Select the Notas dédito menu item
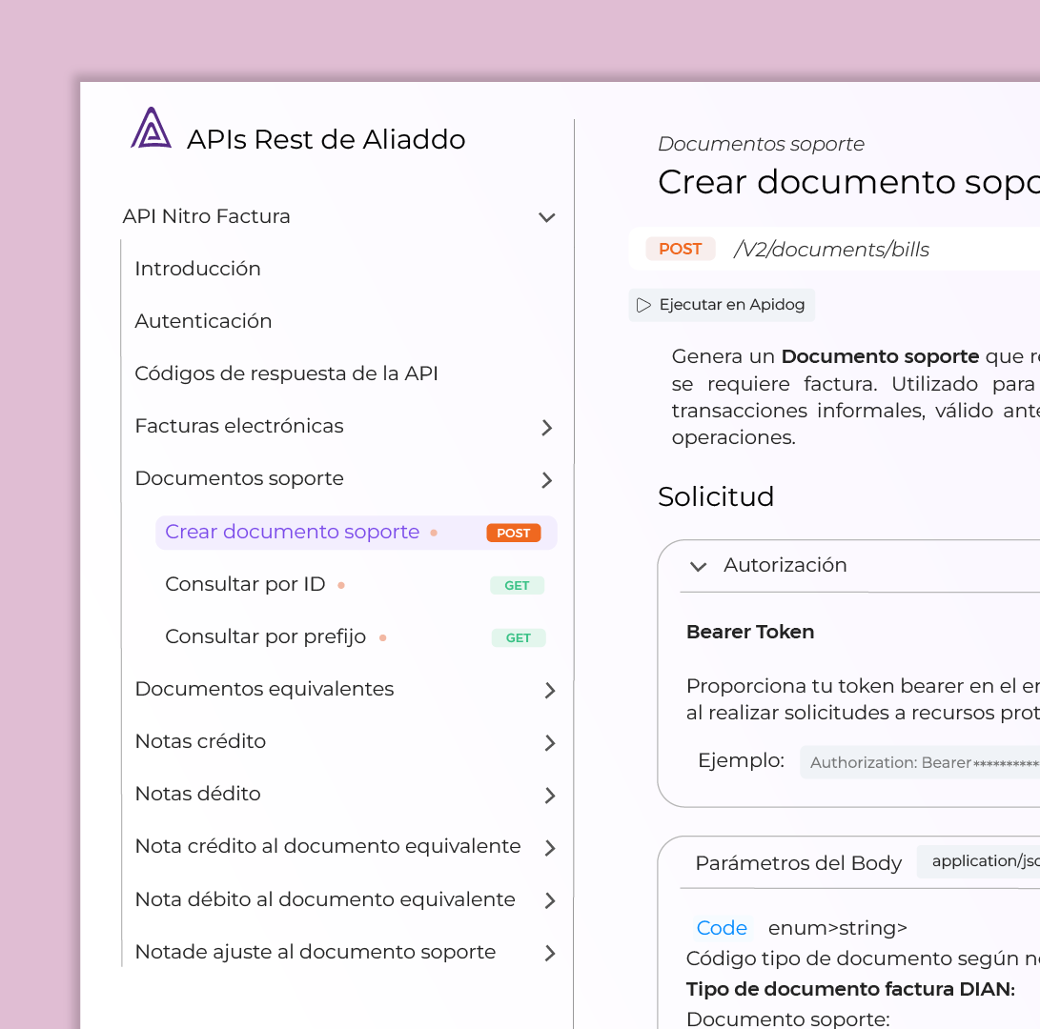The width and height of the screenshot is (1040, 1029). click(197, 794)
